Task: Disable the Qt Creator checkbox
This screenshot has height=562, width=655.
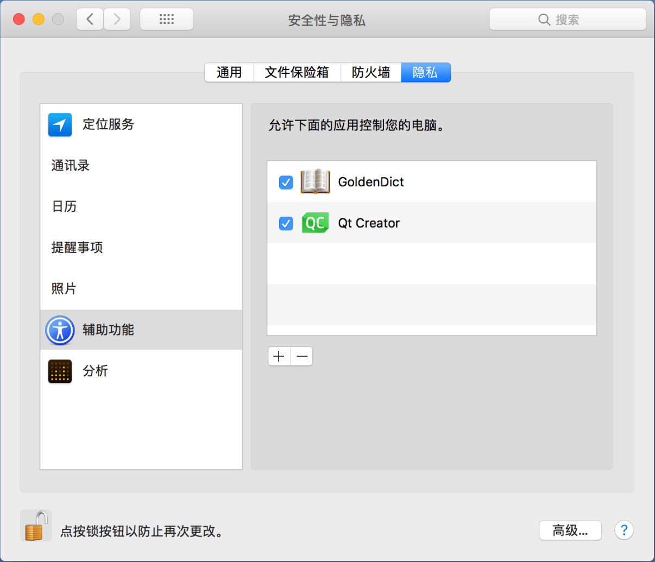Action: click(x=286, y=223)
